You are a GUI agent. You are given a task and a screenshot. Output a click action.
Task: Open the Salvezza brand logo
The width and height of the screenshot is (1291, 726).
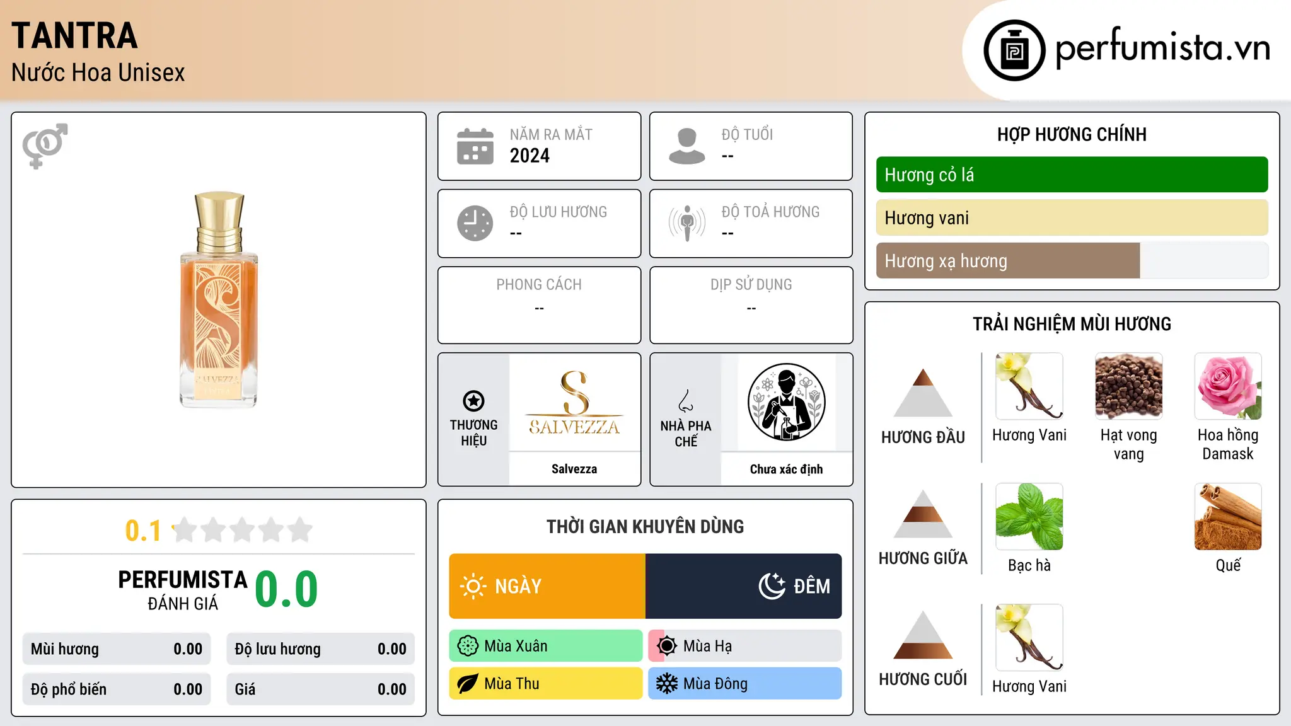point(574,402)
